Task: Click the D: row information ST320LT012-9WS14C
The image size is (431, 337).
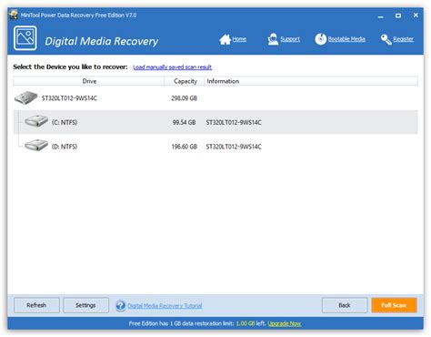Action: point(234,147)
